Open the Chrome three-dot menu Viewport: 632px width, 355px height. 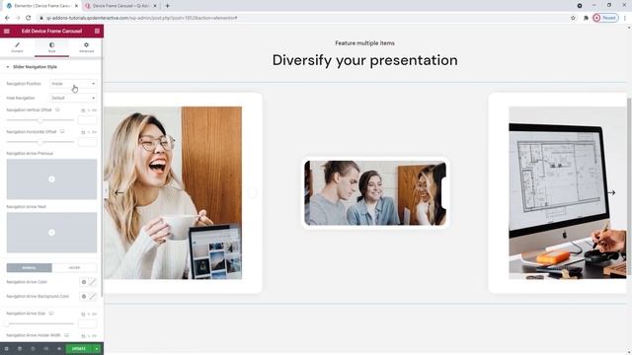pos(625,18)
